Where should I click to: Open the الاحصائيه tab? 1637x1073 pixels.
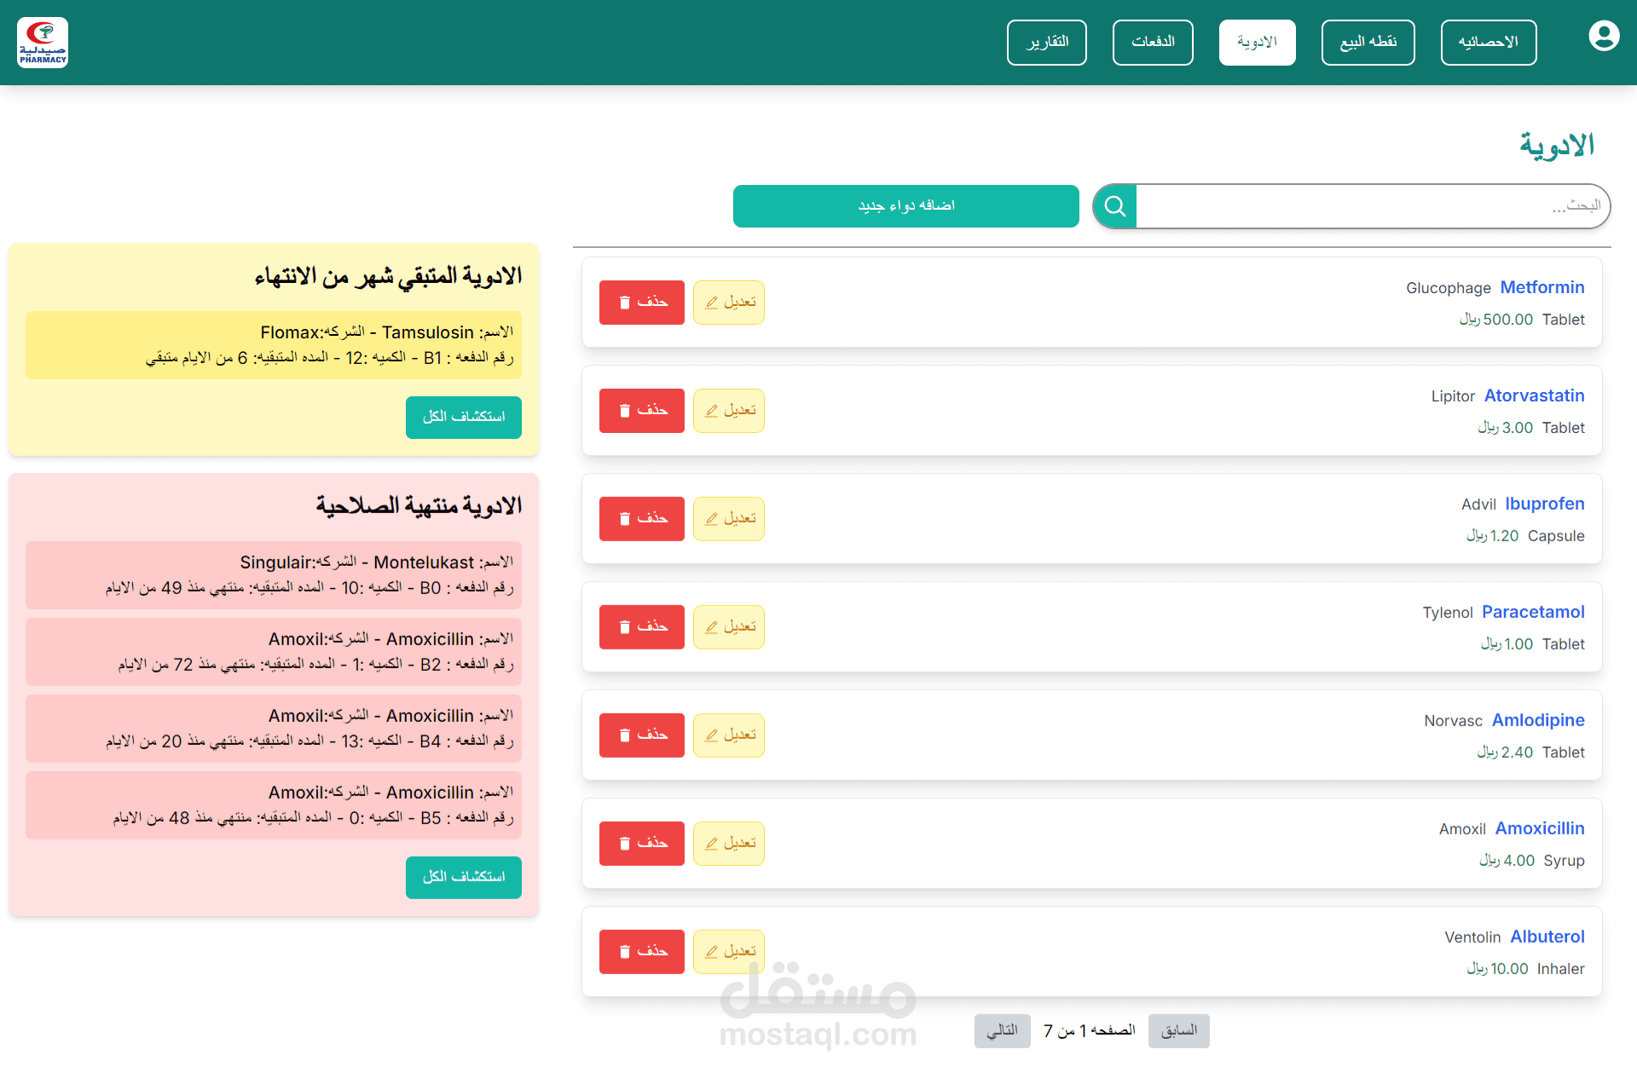point(1489,43)
